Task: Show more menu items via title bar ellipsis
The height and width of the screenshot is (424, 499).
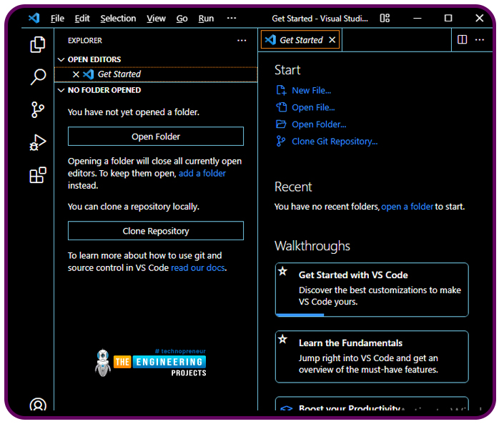Action: click(232, 18)
